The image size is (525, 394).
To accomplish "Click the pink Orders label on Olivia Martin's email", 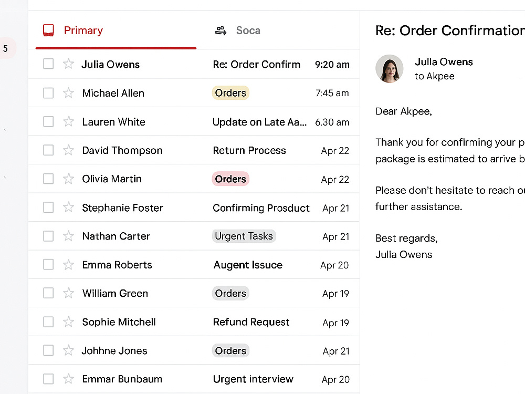I will pyautogui.click(x=230, y=179).
